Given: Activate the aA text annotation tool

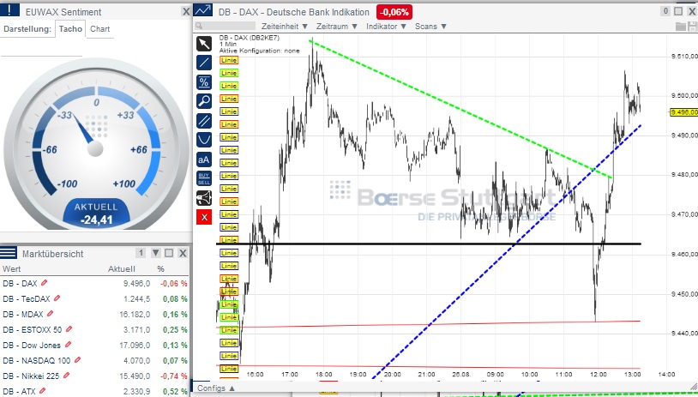Looking at the screenshot, I should pos(204,159).
